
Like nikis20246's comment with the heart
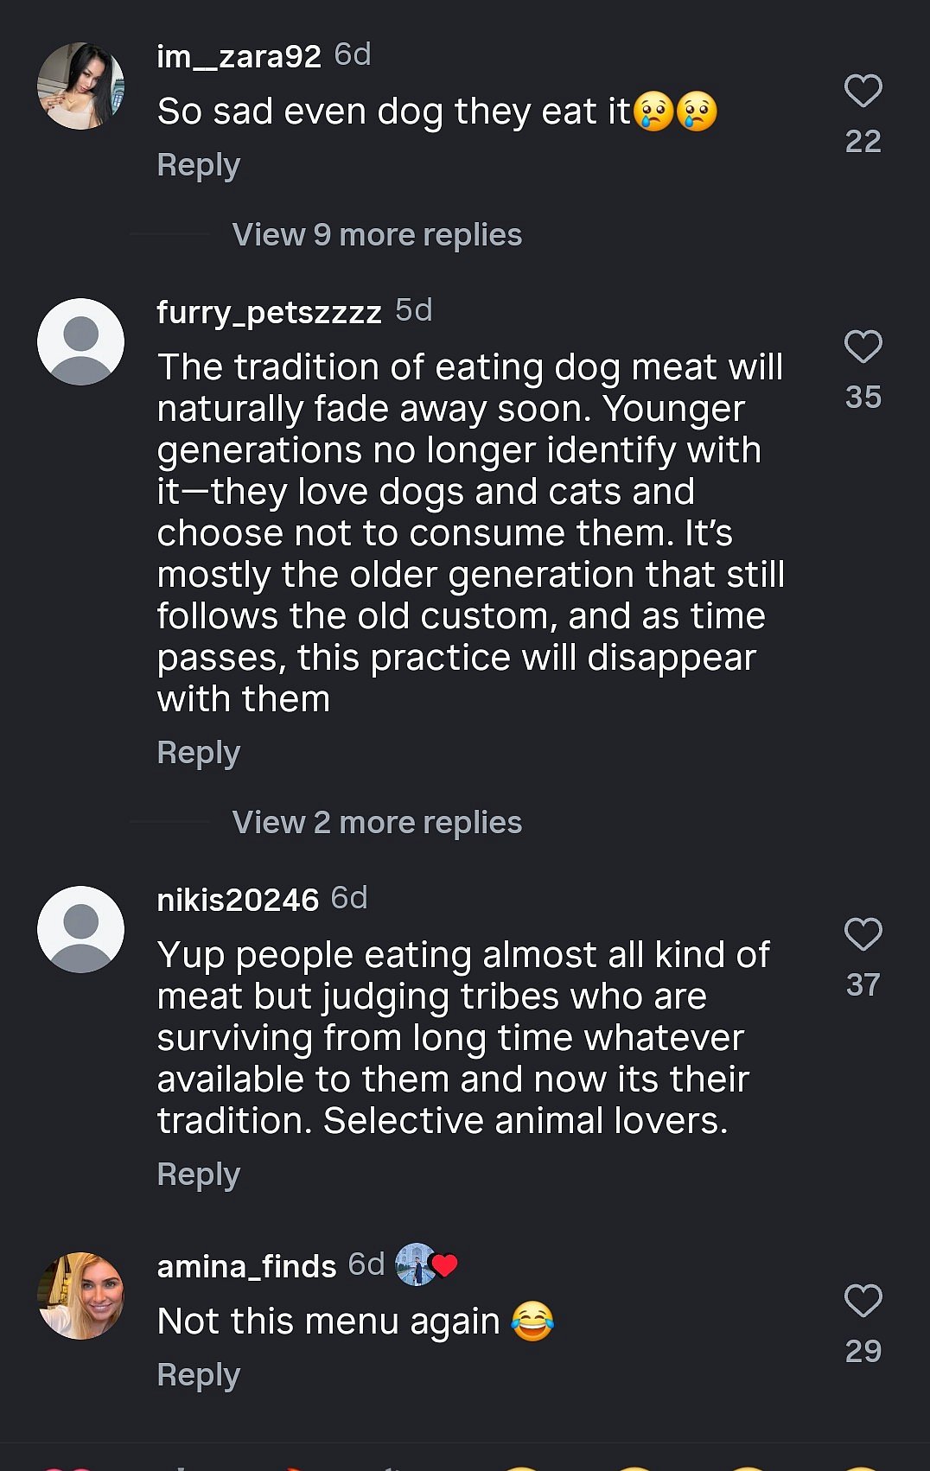(863, 934)
